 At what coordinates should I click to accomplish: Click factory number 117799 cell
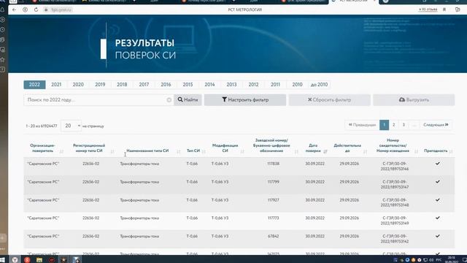point(273,182)
